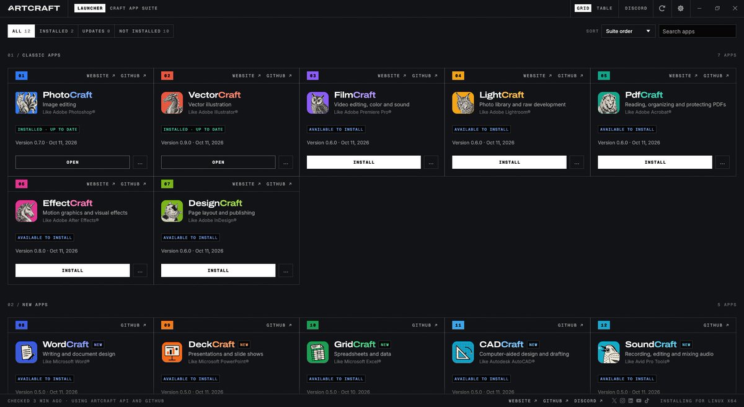Click the PhotoCraft app icon
744x407 pixels.
26,103
